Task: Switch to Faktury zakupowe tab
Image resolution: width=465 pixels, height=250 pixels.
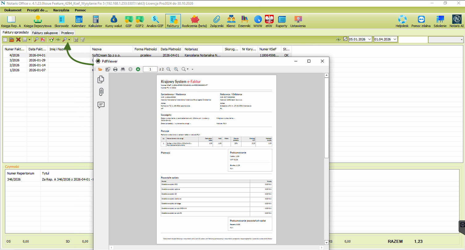Action: [45, 33]
